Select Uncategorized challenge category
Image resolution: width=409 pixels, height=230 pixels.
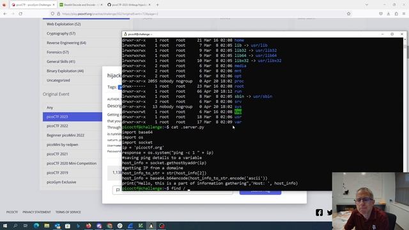pos(58,80)
